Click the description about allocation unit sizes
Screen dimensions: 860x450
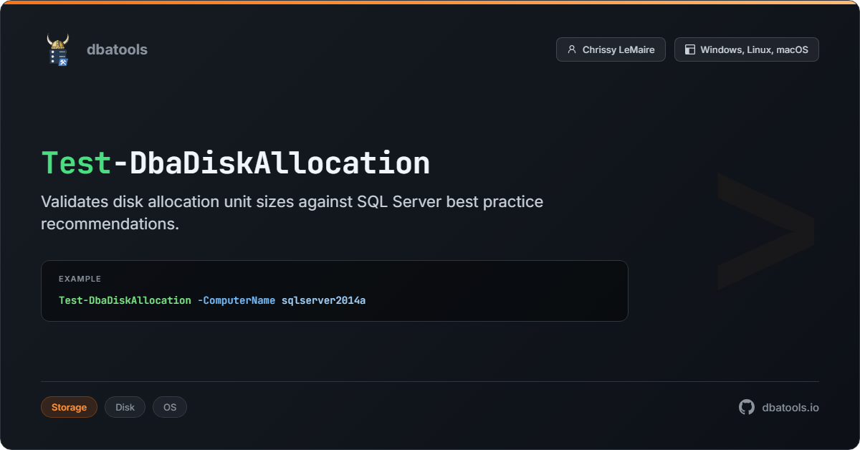pyautogui.click(x=292, y=212)
